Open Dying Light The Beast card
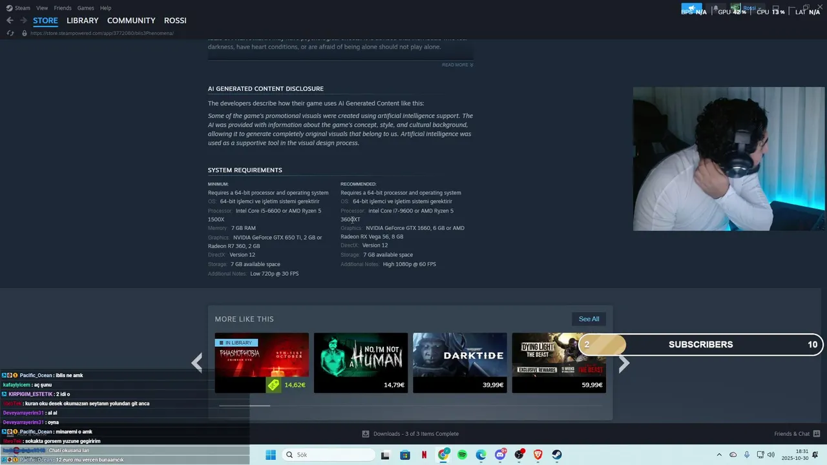The height and width of the screenshot is (465, 827). (x=559, y=362)
